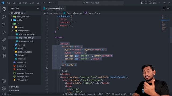The height and width of the screenshot is (96, 172).
Task: Open the Extensions view
Action: [x=4, y=40]
